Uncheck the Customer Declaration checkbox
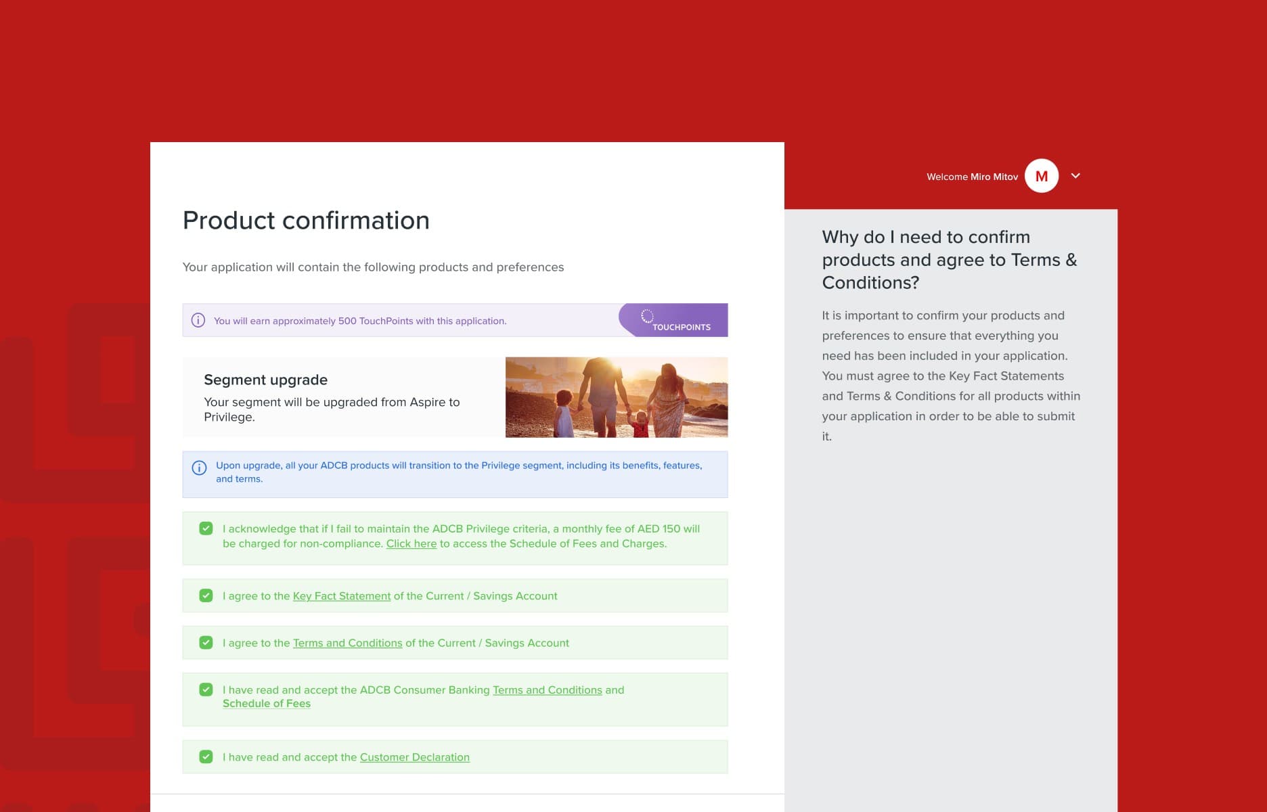This screenshot has width=1267, height=812. click(206, 757)
